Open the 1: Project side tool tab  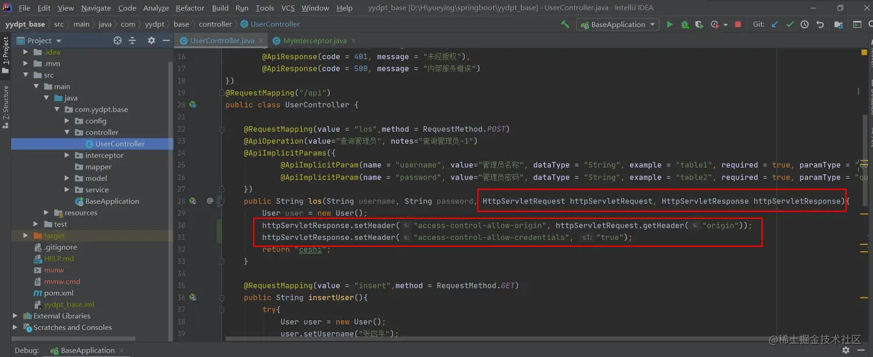[5, 55]
